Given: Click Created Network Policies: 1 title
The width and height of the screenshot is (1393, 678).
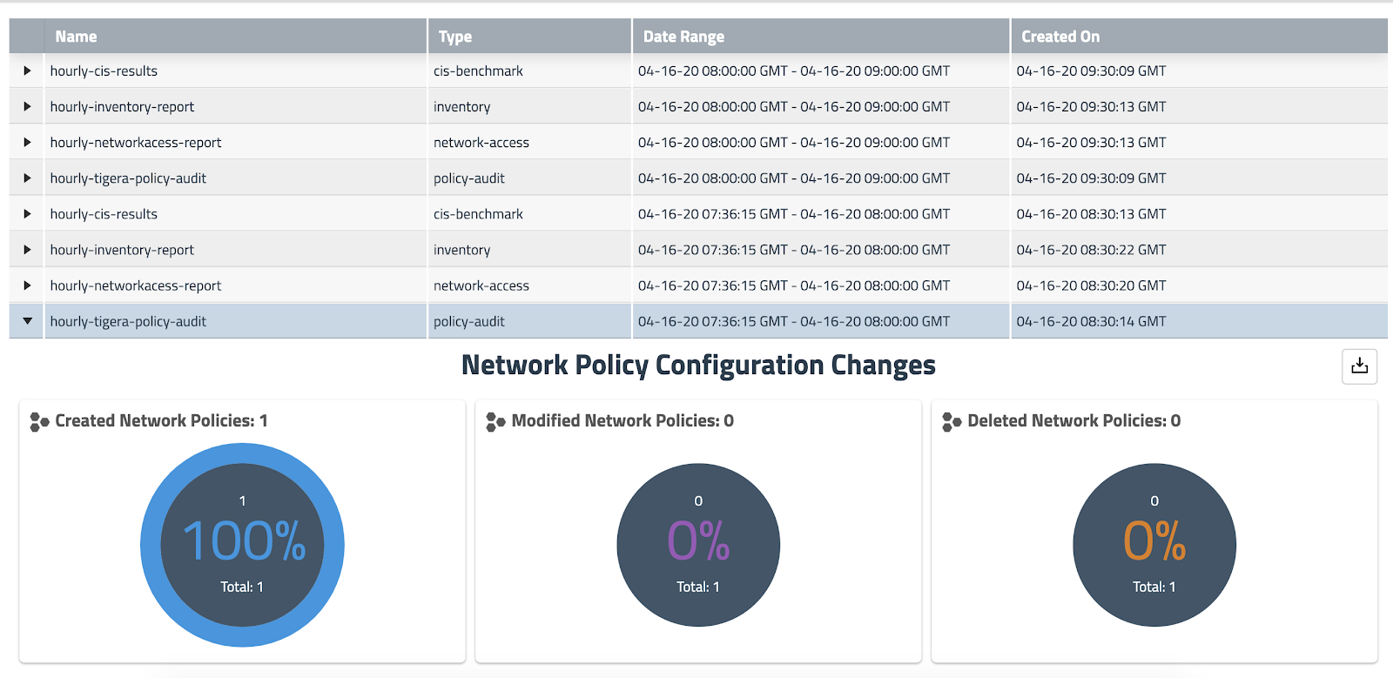Looking at the screenshot, I should tap(161, 421).
